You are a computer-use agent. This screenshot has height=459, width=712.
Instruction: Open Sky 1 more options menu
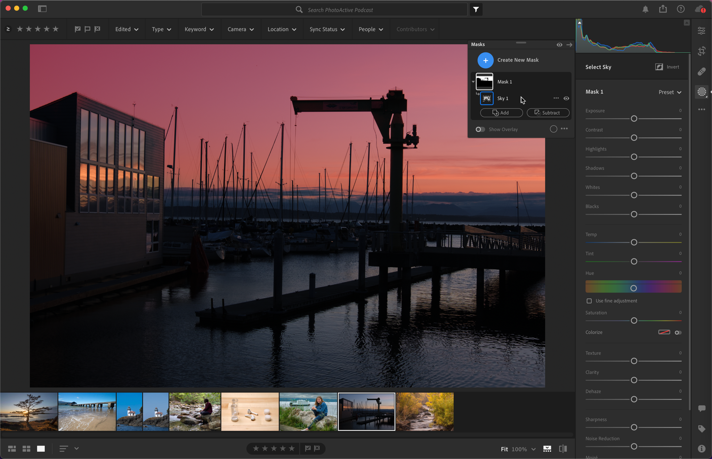pos(556,98)
